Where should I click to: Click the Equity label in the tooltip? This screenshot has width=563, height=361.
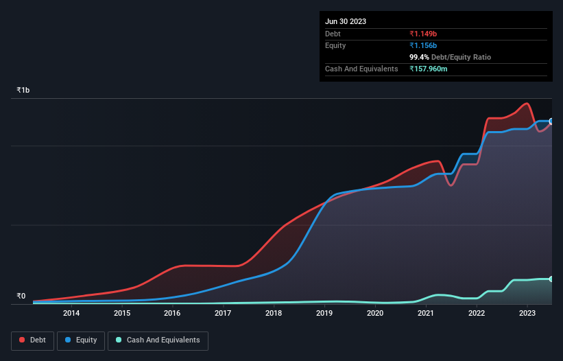[335, 45]
